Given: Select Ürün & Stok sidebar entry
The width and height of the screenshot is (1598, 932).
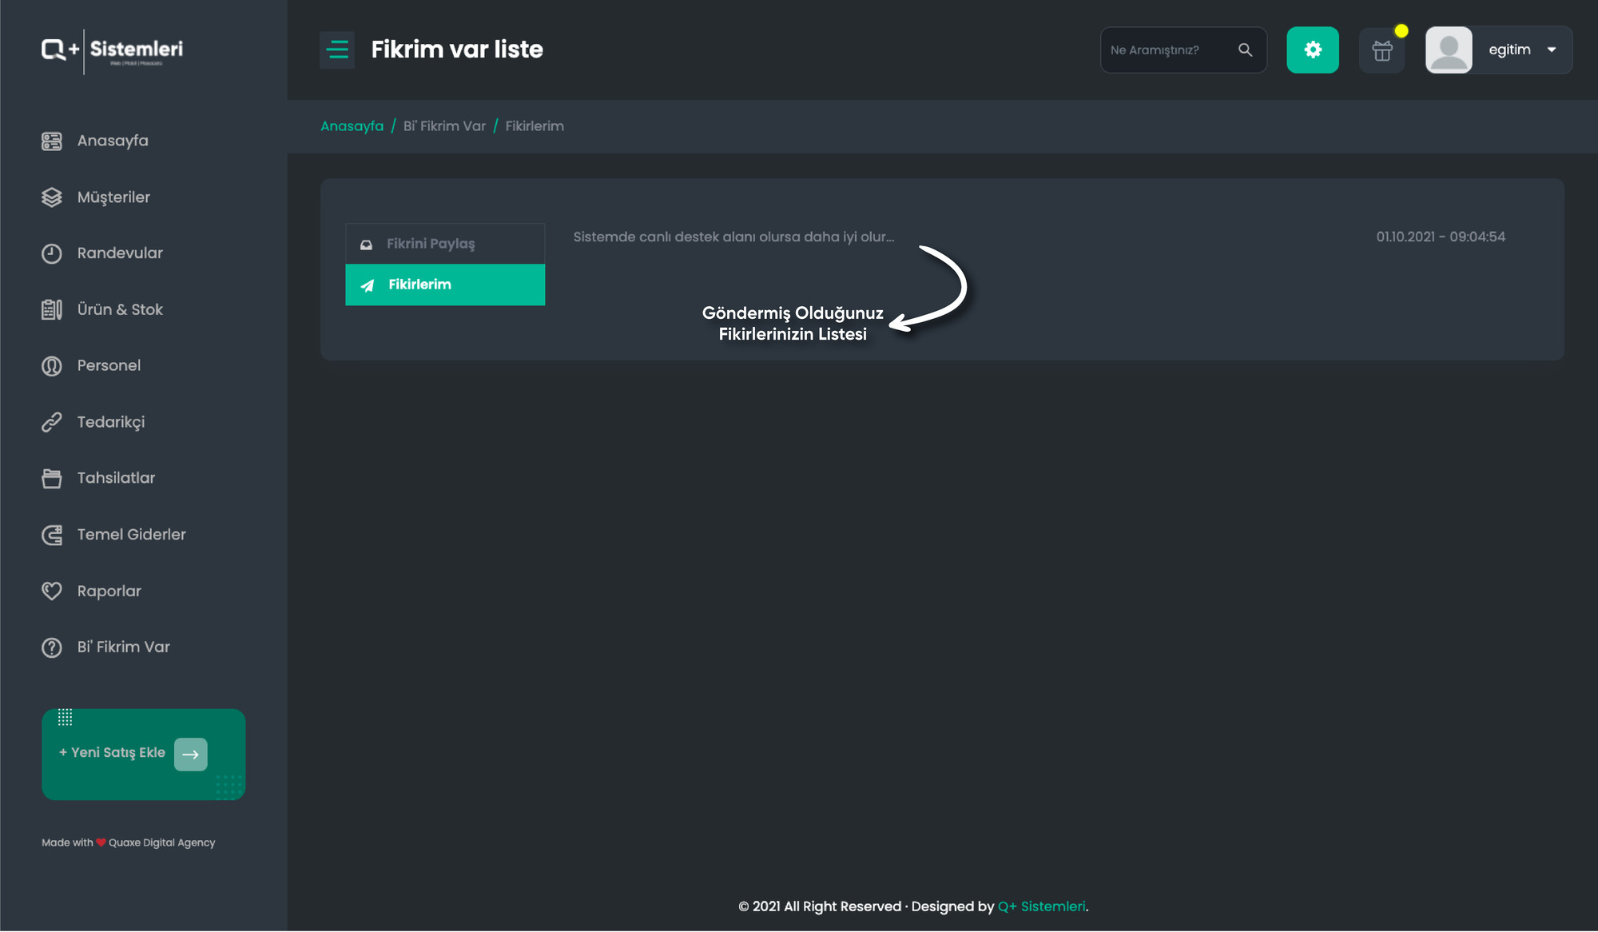Looking at the screenshot, I should pos(120,309).
